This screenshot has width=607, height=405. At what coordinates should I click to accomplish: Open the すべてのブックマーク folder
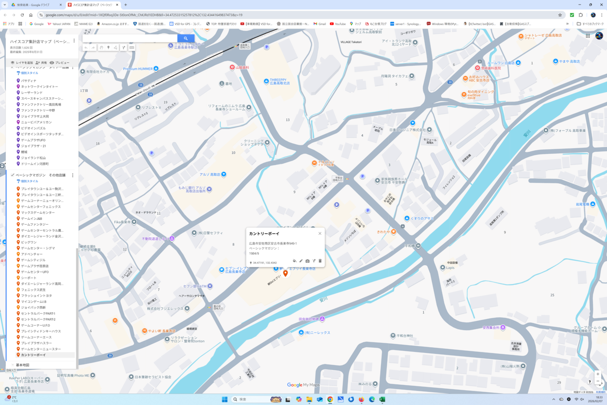[590, 23]
